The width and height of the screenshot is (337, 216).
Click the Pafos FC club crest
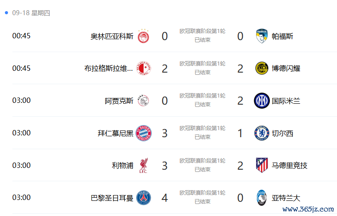pos(262,36)
